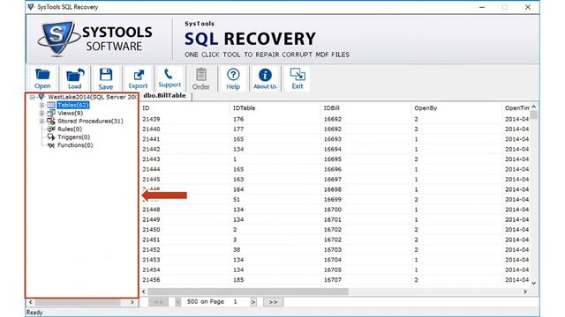Click ID cell 21450
This screenshot has width=565, height=317.
click(x=151, y=230)
